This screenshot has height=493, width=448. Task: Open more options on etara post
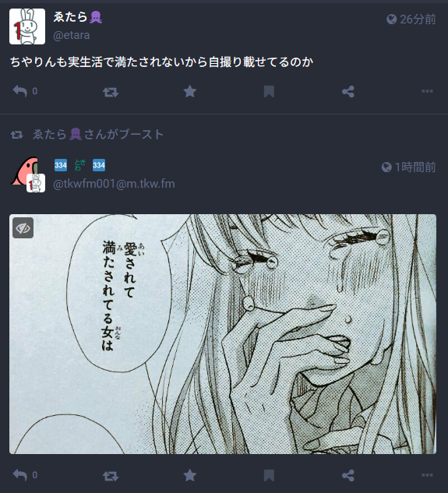point(427,91)
